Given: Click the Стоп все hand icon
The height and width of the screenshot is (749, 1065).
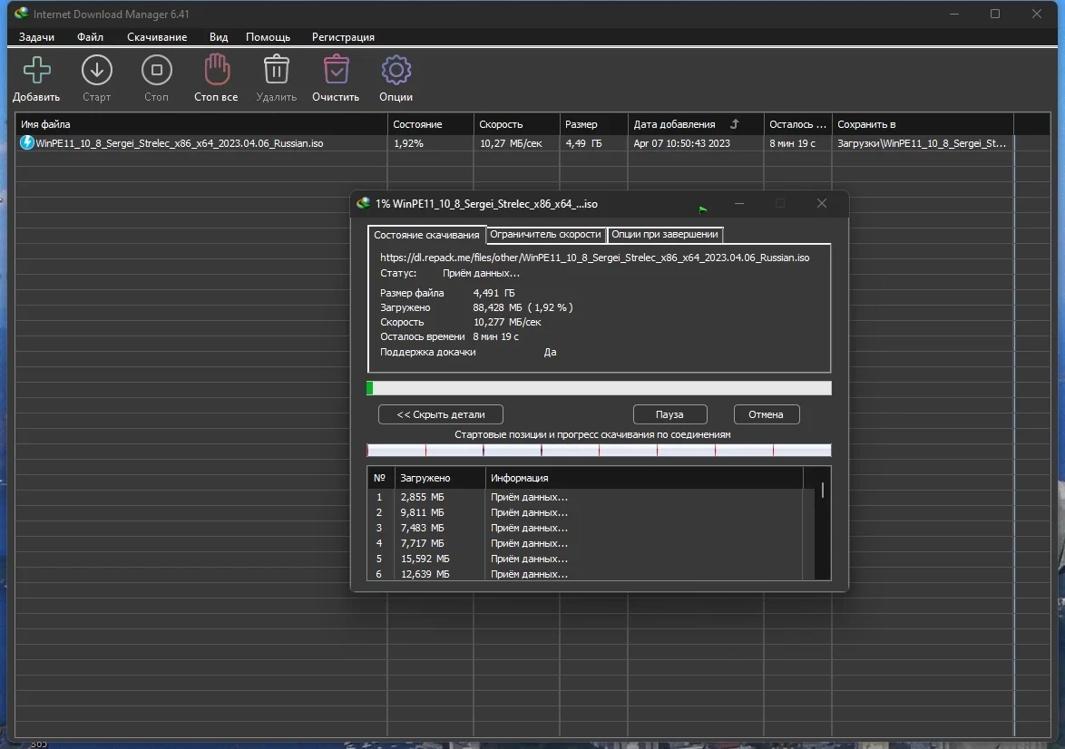Looking at the screenshot, I should point(217,69).
